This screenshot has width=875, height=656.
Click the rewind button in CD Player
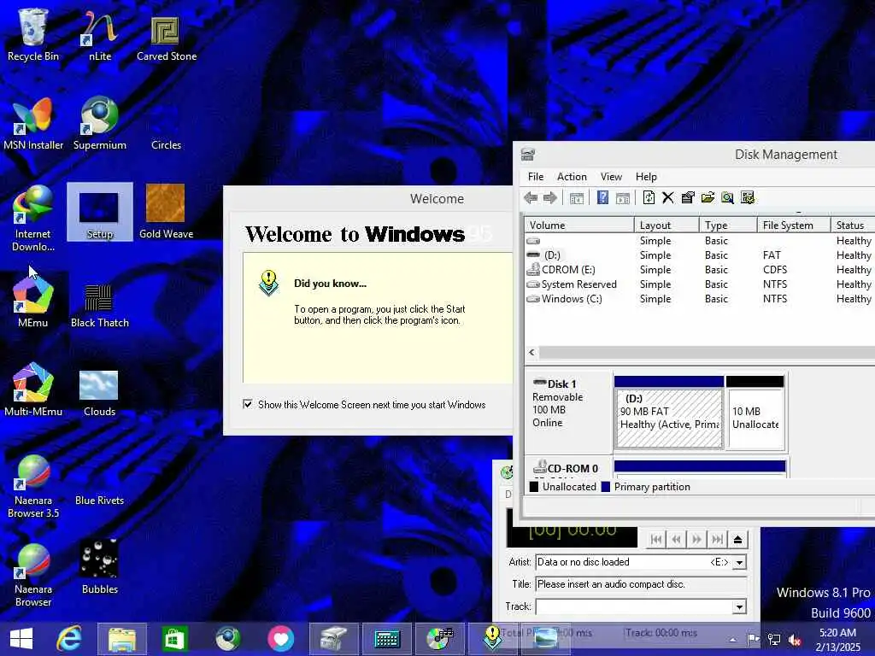[x=677, y=540]
